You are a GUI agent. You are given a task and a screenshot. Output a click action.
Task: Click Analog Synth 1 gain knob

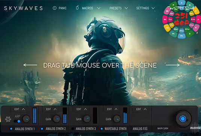(x=26, y=119)
